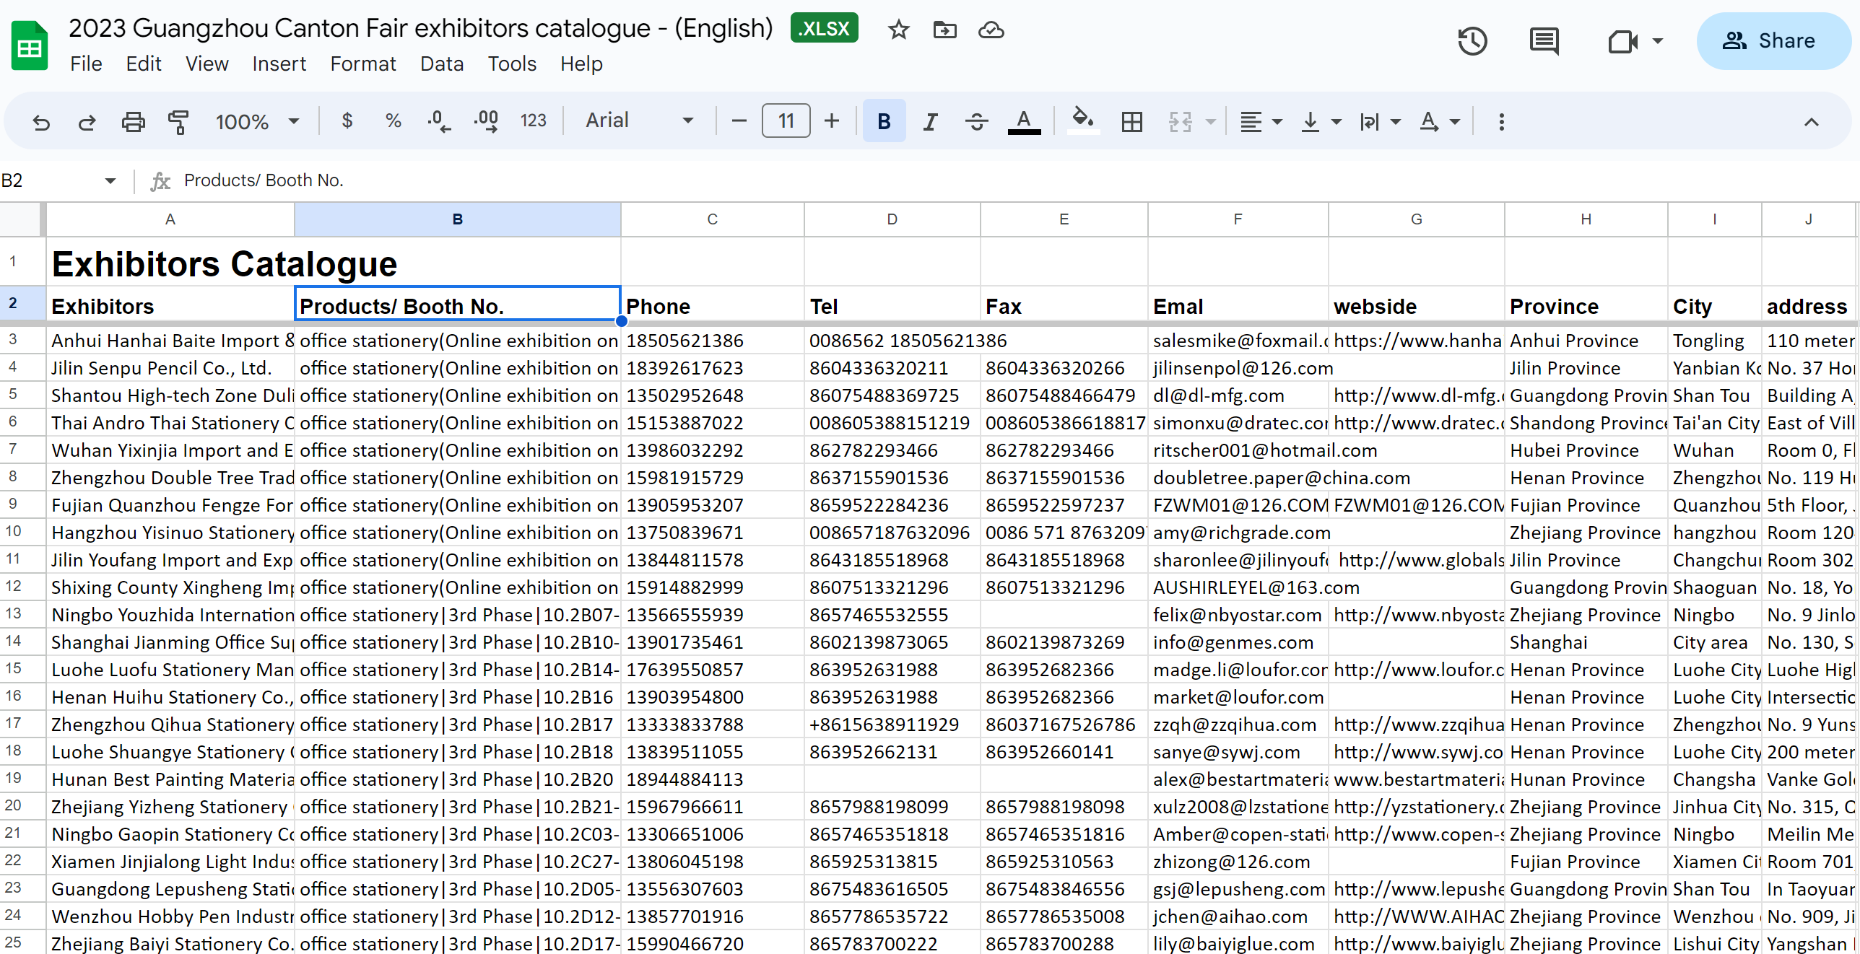
Task: Edit the font size field showing 11
Action: pyautogui.click(x=786, y=121)
